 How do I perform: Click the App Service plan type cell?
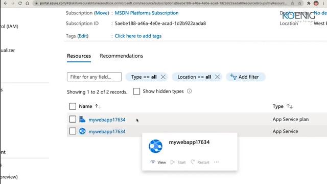pos(291,119)
